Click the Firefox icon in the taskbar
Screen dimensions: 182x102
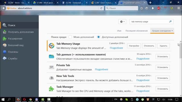(x=18, y=99)
